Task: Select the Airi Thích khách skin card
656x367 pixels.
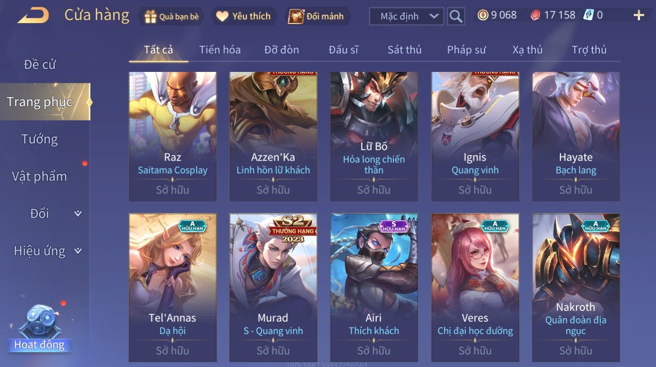Action: pyautogui.click(x=374, y=287)
